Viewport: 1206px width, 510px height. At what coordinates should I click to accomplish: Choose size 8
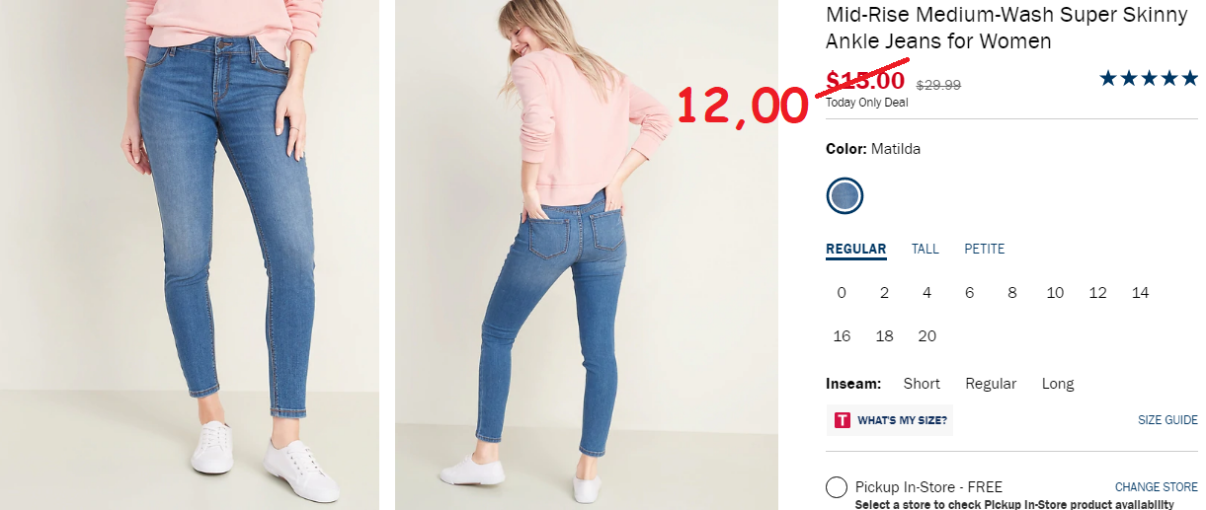tap(1011, 293)
